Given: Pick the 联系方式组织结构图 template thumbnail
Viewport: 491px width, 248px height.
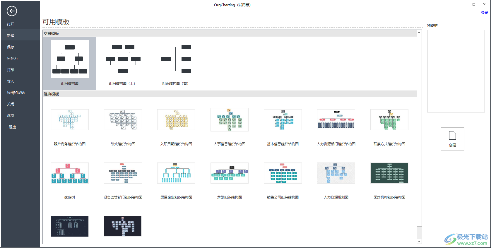Looking at the screenshot, I should click(x=389, y=120).
